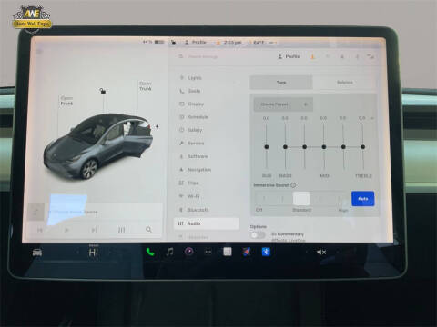Switch to the Tone tab

281,83
